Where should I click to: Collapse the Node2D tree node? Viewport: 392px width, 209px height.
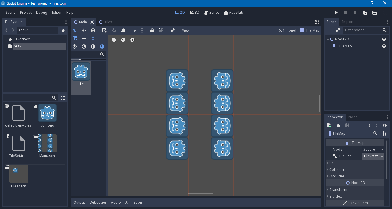(x=328, y=39)
